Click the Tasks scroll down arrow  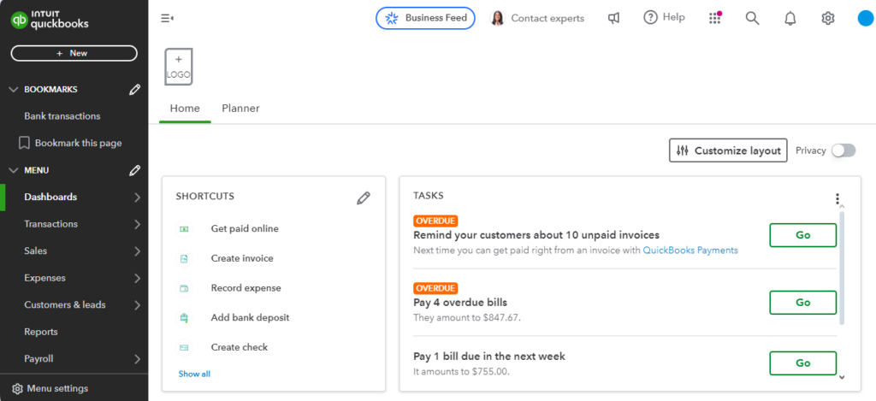click(842, 377)
